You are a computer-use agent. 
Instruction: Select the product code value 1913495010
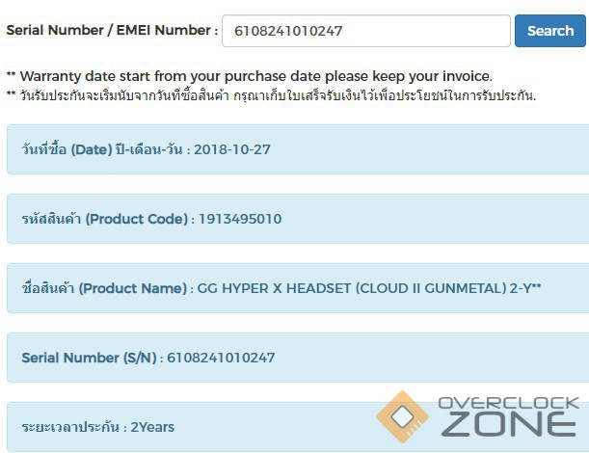(x=240, y=219)
